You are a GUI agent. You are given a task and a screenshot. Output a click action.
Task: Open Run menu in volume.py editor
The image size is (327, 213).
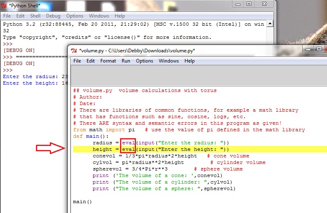(x=126, y=61)
